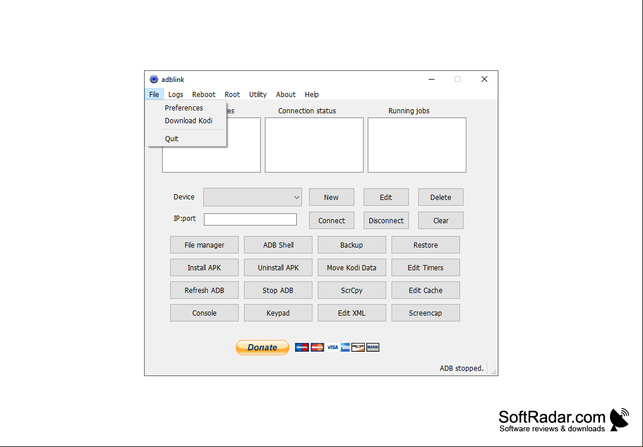This screenshot has width=643, height=447.
Task: Select Download Kodi menu entry
Action: point(185,121)
